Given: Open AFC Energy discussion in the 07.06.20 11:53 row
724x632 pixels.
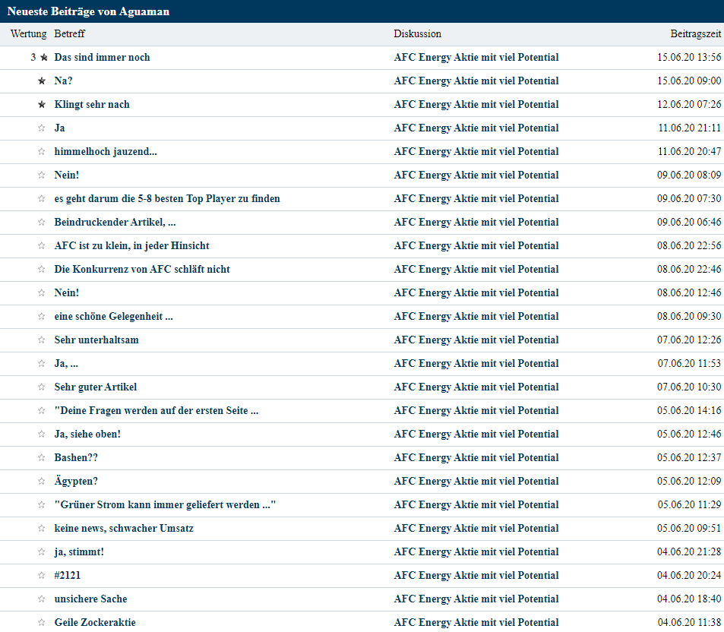Looking at the screenshot, I should pyautogui.click(x=476, y=364).
